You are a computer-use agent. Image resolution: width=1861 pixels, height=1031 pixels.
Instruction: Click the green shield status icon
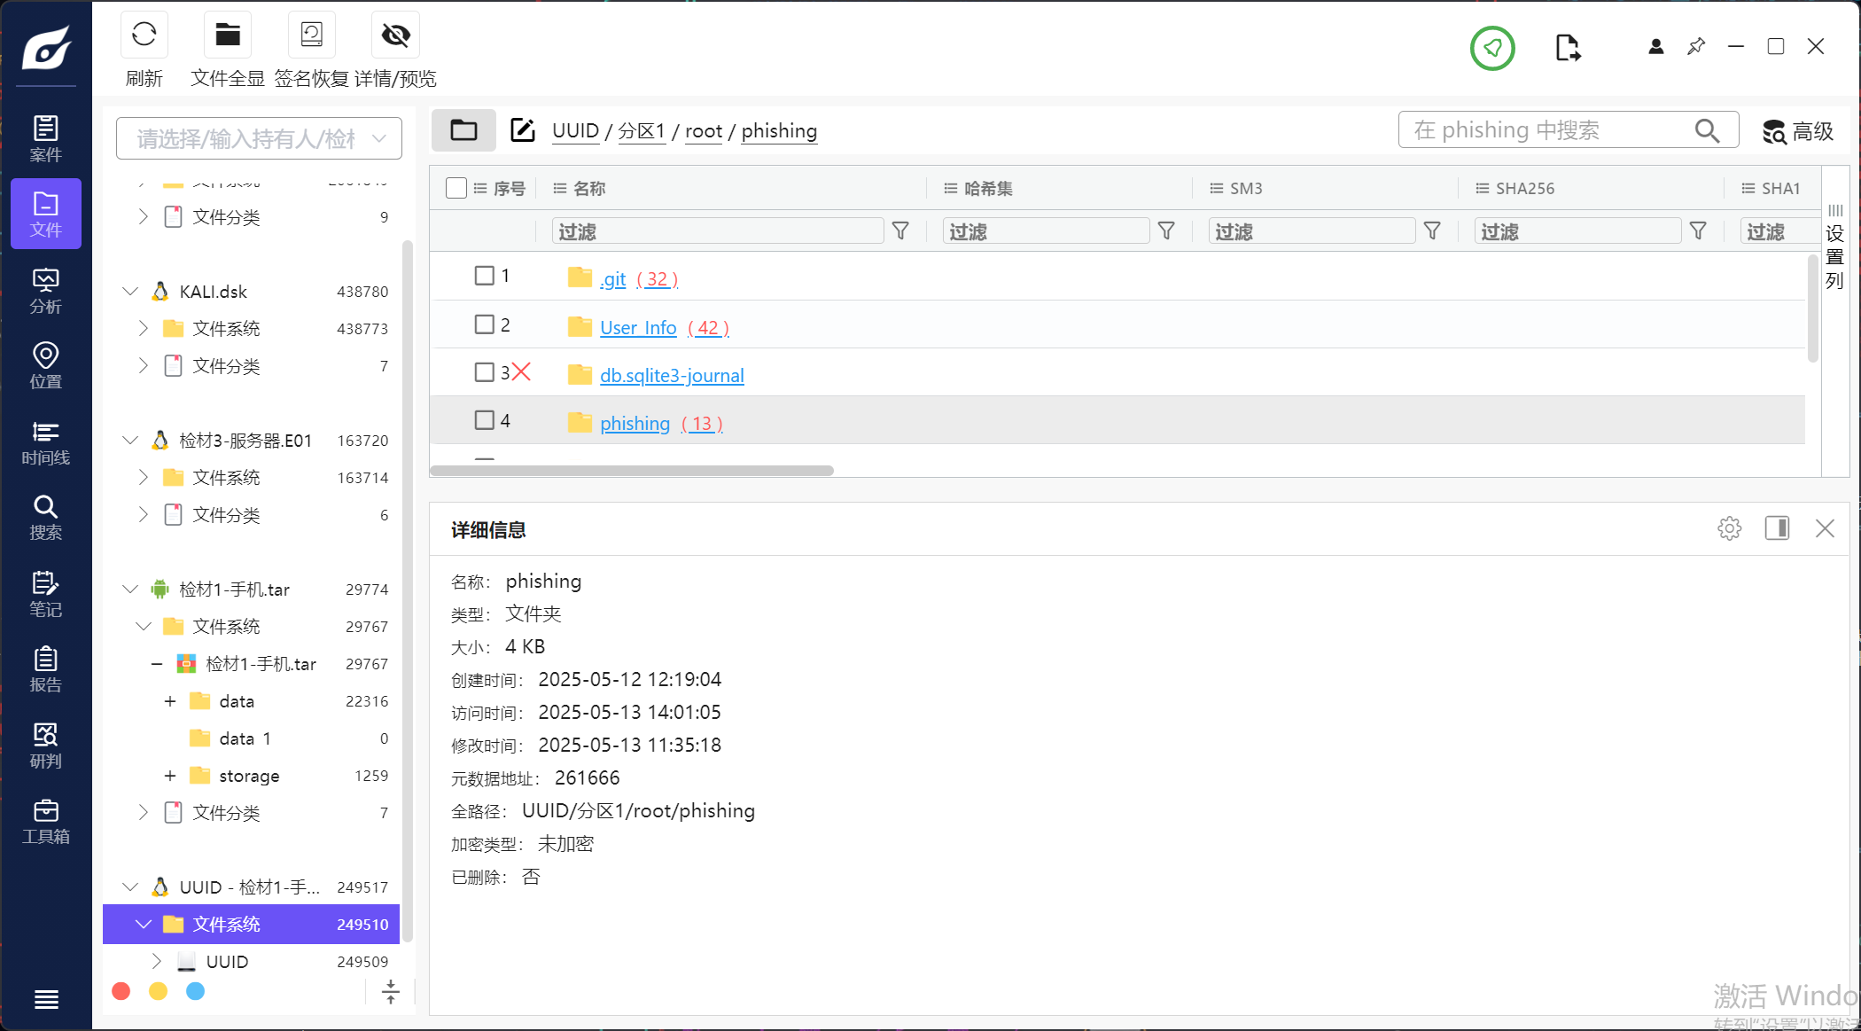tap(1492, 48)
